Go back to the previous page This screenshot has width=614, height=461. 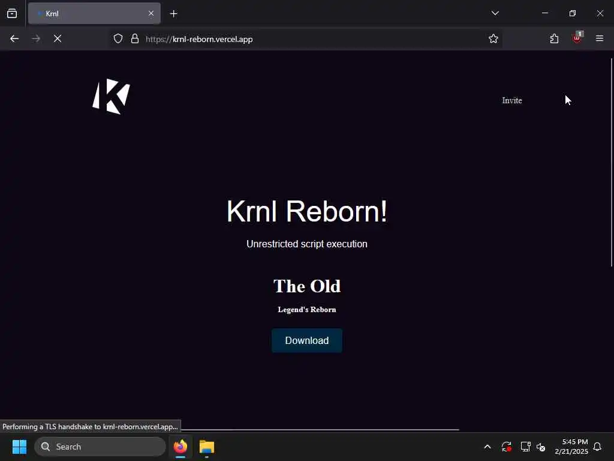[14, 38]
